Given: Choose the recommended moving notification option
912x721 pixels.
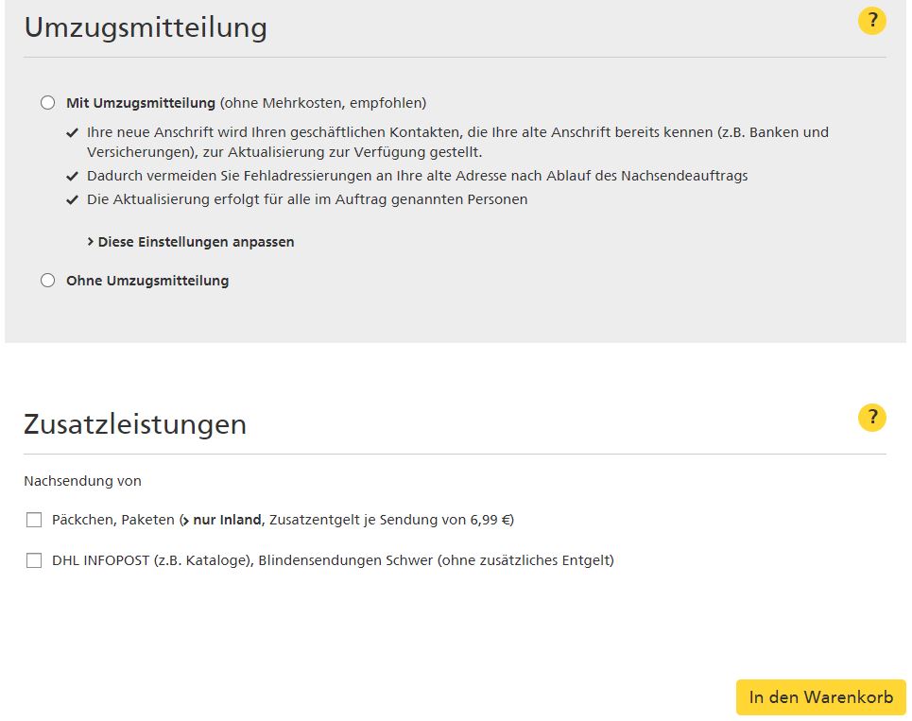Looking at the screenshot, I should pyautogui.click(x=47, y=102).
